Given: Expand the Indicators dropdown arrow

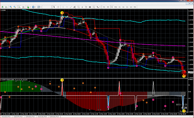Looking at the screenshot, I should coord(30,7).
